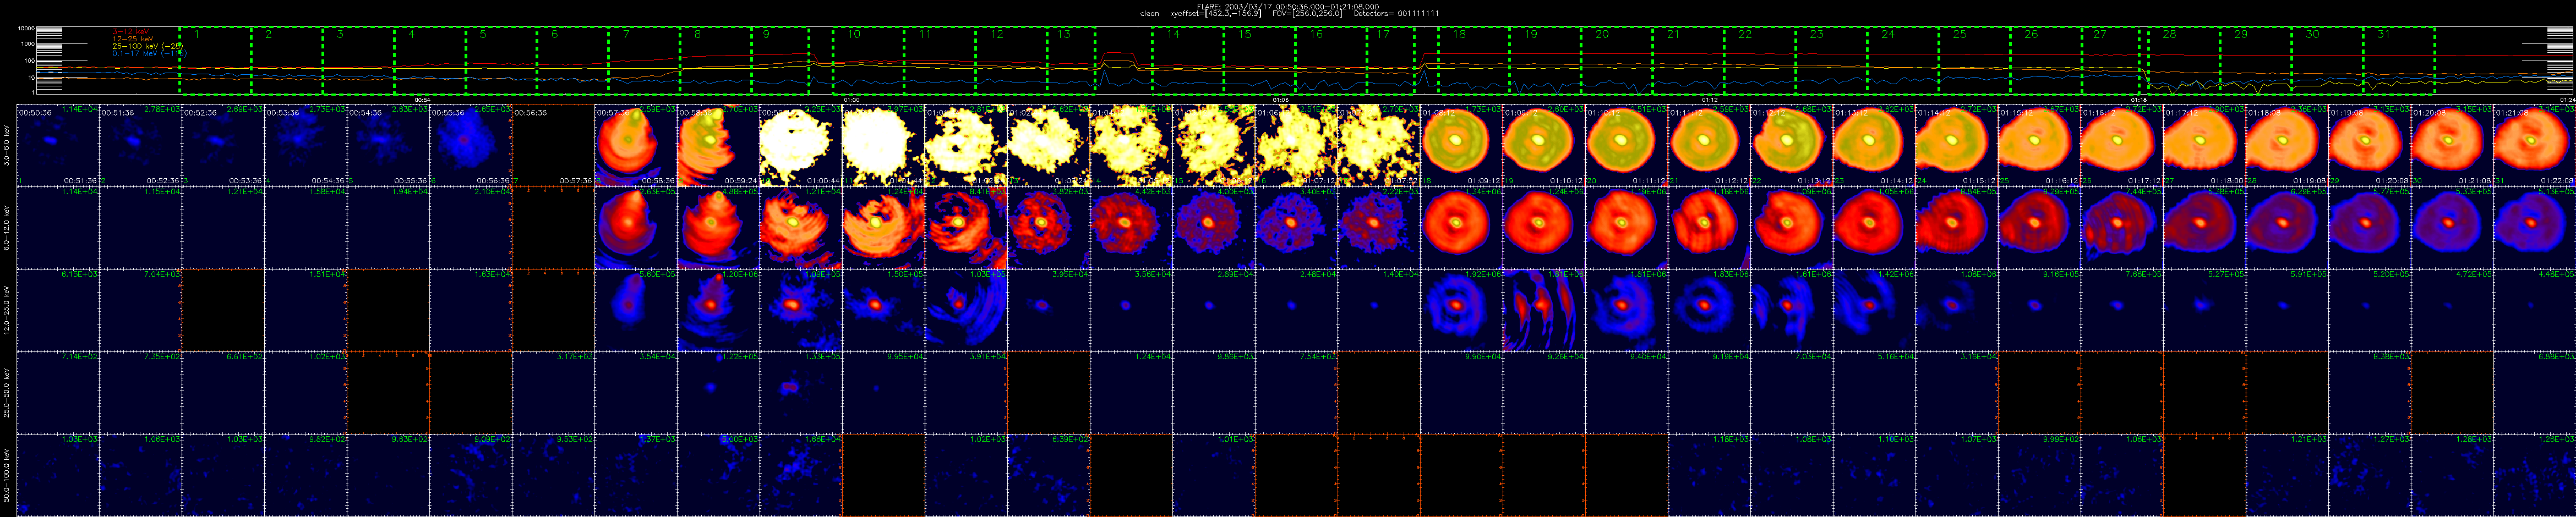Viewport: 2576px width, 517px height.
Task: Click the 01:12 time axis label
Action: pyautogui.click(x=1709, y=100)
